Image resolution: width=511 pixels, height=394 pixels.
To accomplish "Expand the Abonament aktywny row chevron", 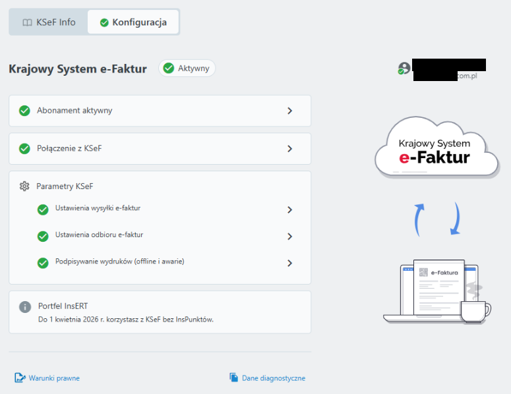I will pos(289,111).
